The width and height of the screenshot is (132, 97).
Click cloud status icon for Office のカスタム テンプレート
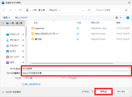(78, 34)
